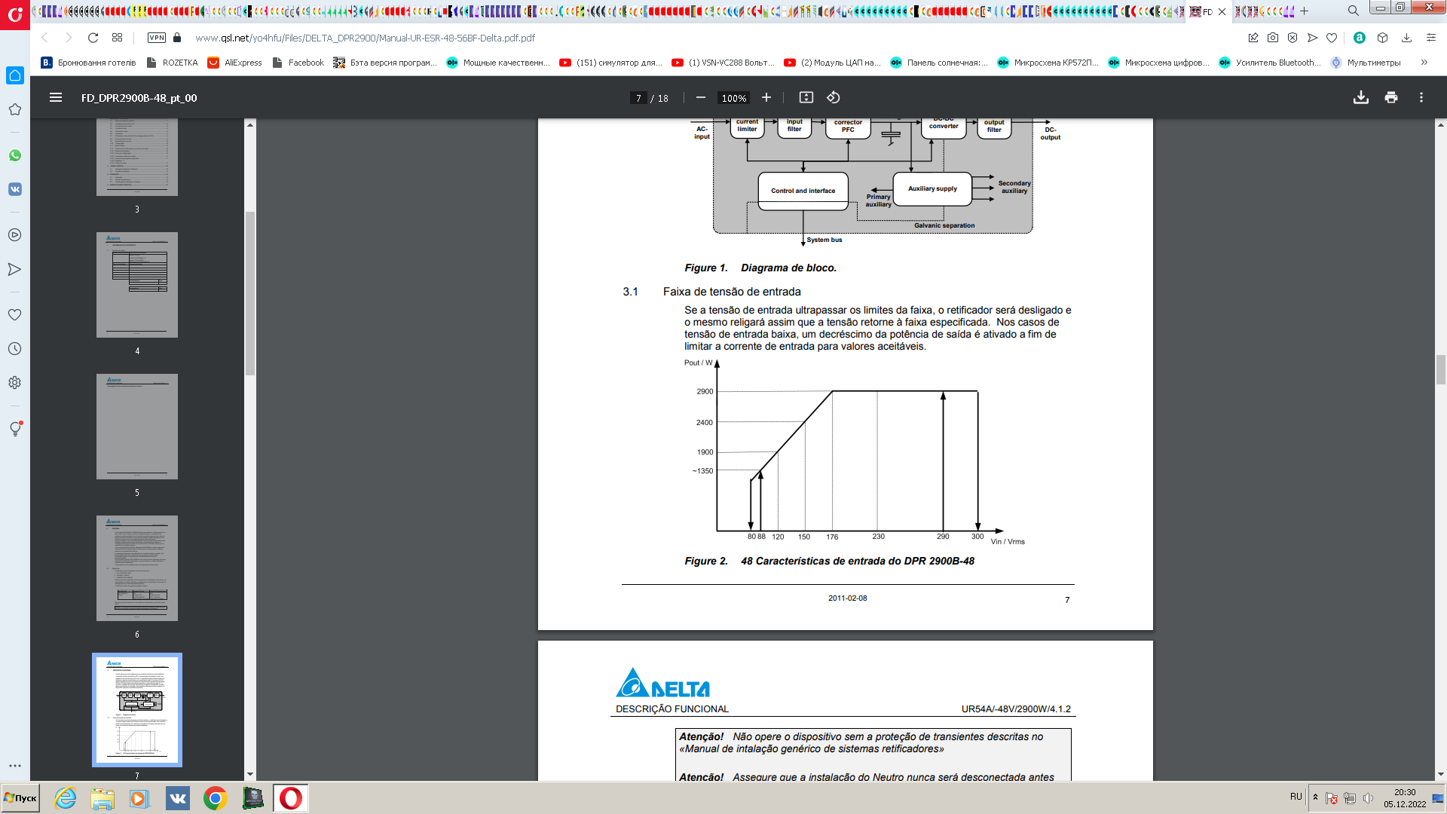Print the PDF document
This screenshot has width=1447, height=814.
[1391, 97]
